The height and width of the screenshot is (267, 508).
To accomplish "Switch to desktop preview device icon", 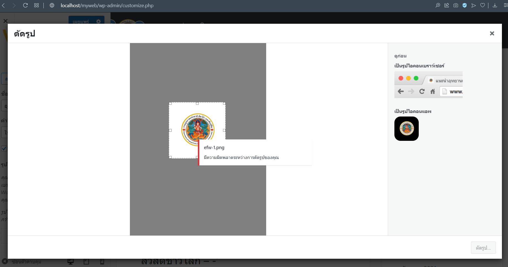I will (71, 261).
